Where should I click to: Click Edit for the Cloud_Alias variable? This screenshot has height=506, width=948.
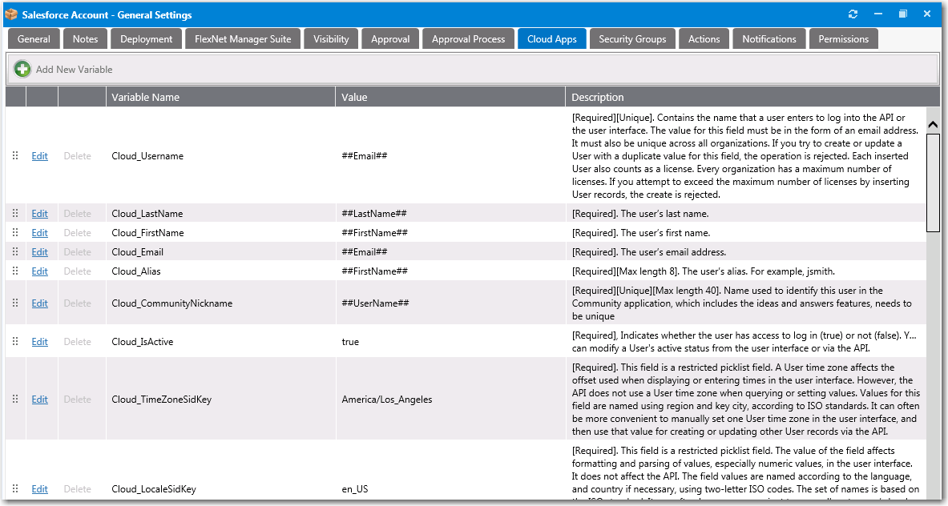(x=39, y=271)
